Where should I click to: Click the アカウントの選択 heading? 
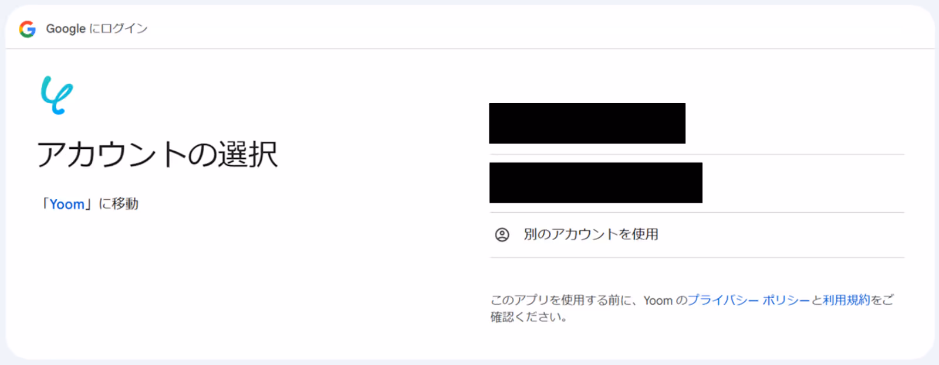click(x=157, y=155)
